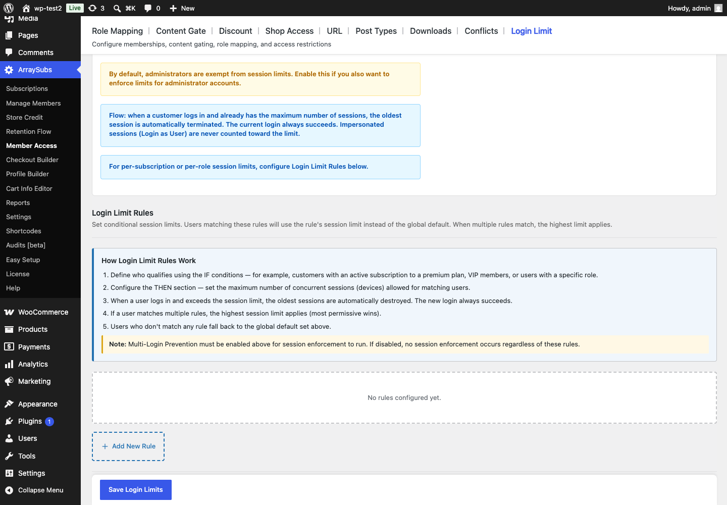Open Easy Setup submenu item
Image resolution: width=727 pixels, height=505 pixels.
(23, 260)
